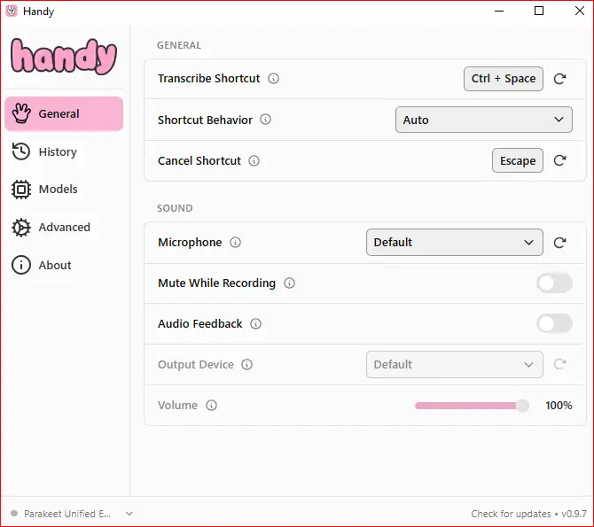The height and width of the screenshot is (527, 594).
Task: Enable Mute While Recording switch
Action: 554,283
